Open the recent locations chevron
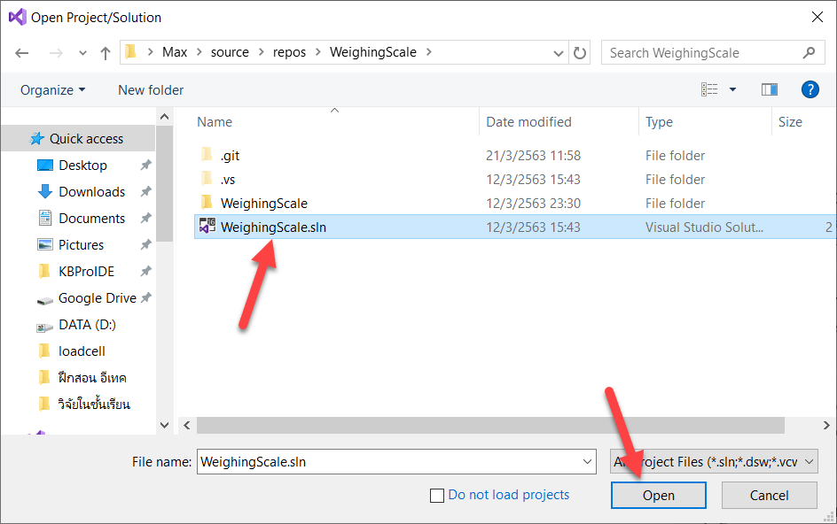This screenshot has height=524, width=837. [x=82, y=53]
